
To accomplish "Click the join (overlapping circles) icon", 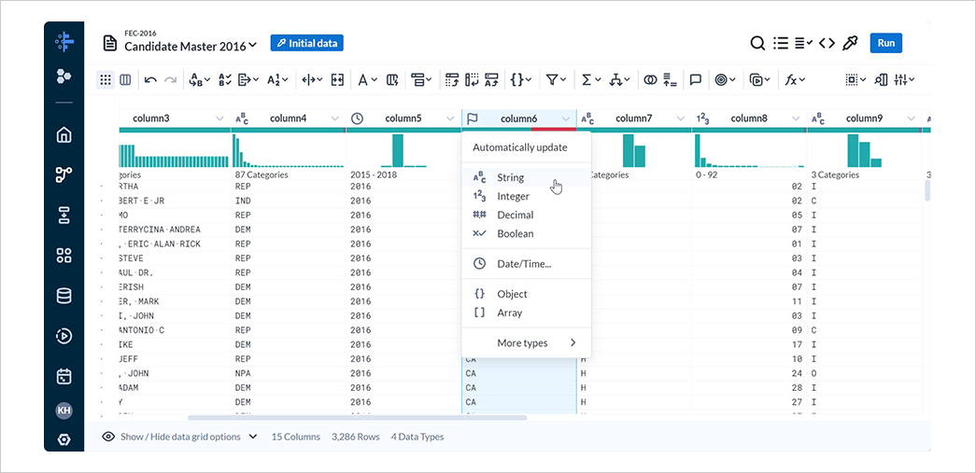I will [x=650, y=79].
